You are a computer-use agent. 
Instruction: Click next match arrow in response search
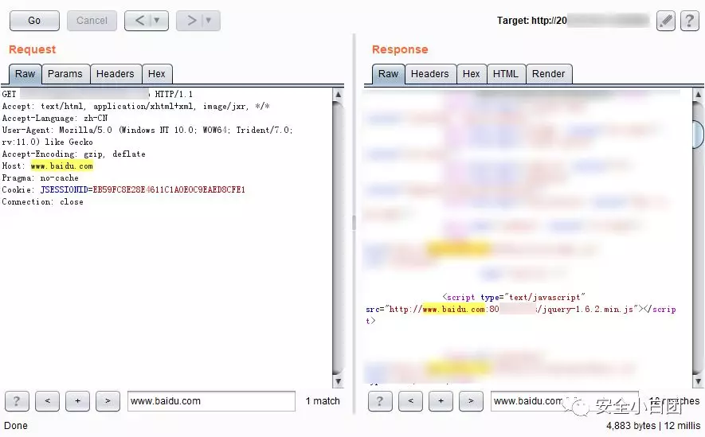click(471, 401)
